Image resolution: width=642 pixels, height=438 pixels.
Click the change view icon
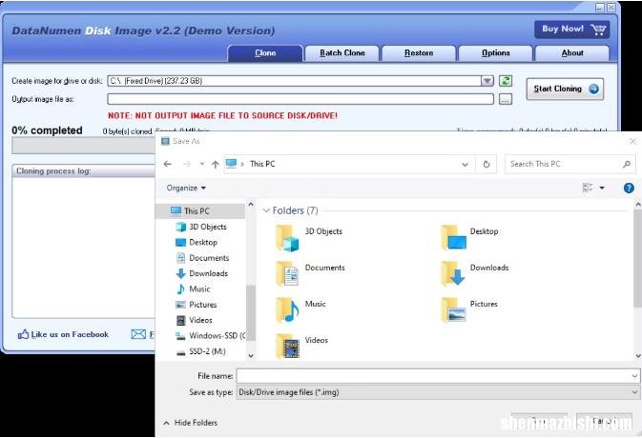(x=588, y=188)
